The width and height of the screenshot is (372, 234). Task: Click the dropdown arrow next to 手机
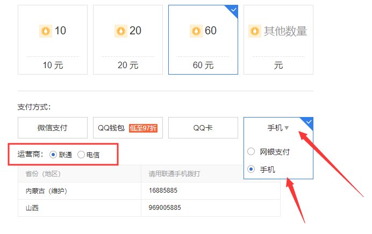(x=287, y=128)
